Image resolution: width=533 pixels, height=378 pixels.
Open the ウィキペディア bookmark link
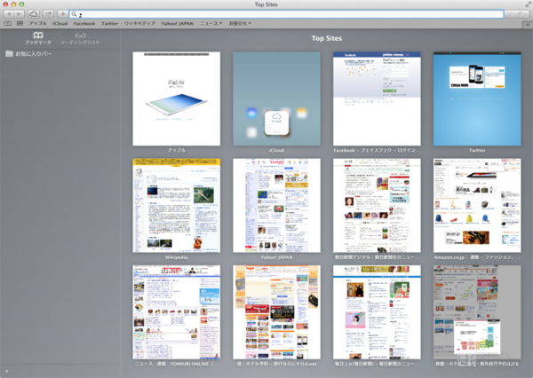[138, 23]
